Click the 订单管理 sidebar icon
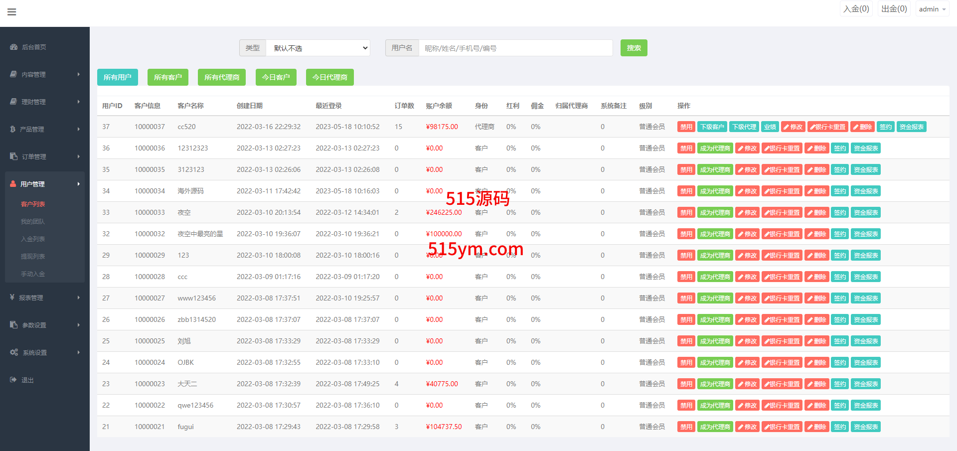The width and height of the screenshot is (957, 451). [x=14, y=156]
